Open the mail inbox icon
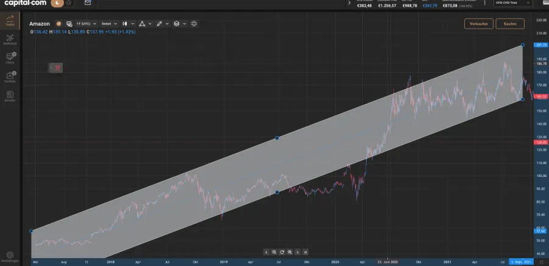Image resolution: width=549 pixels, height=266 pixels. coord(87,3)
